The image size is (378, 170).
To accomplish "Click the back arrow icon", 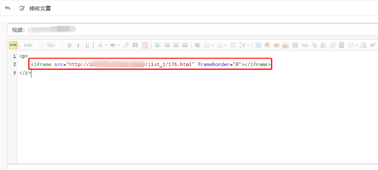I will 7,8.
